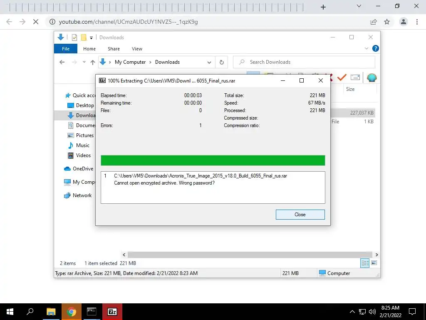Click the Chrome address bar URL
This screenshot has height=320, width=426.
tap(128, 22)
